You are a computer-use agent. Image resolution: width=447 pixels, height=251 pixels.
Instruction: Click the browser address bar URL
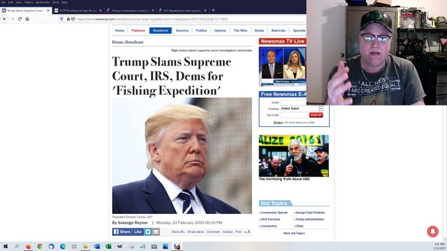pos(152,19)
